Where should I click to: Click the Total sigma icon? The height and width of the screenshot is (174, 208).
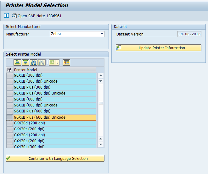[x=52, y=63]
